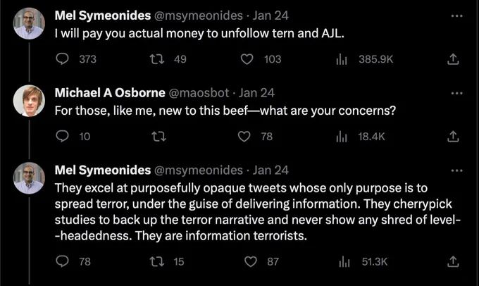479x286 pixels.
Task: Open the @maosbot profile handle
Action: (x=199, y=93)
